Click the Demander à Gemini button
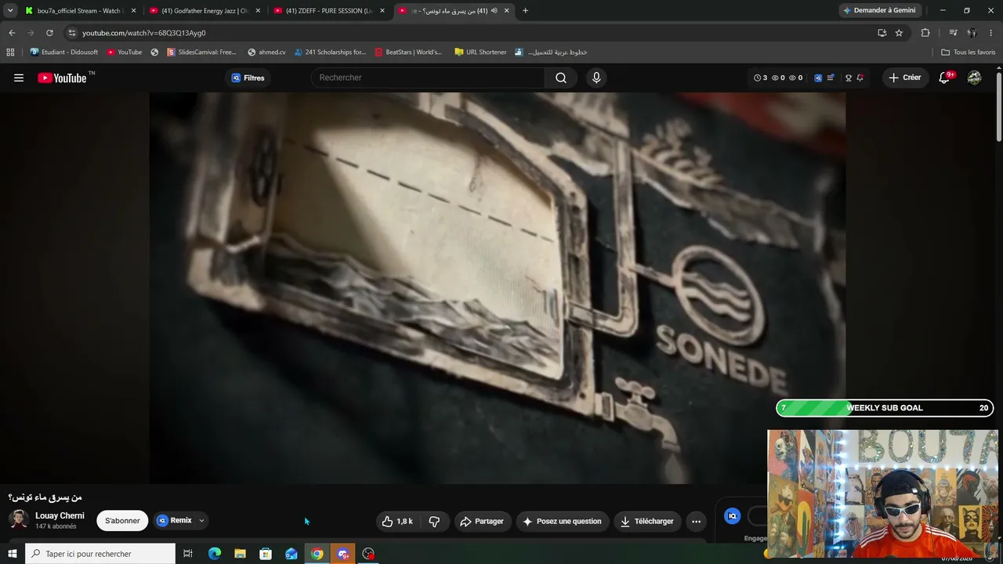 [879, 11]
